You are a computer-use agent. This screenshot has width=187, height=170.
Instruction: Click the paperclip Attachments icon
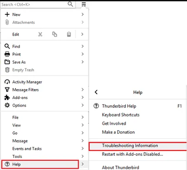tap(7, 22)
